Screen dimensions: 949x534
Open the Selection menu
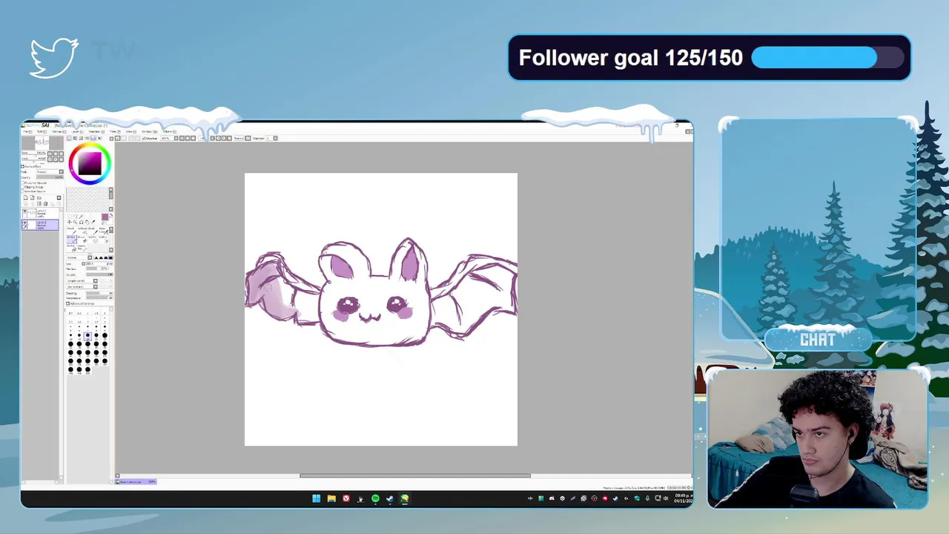tap(96, 131)
